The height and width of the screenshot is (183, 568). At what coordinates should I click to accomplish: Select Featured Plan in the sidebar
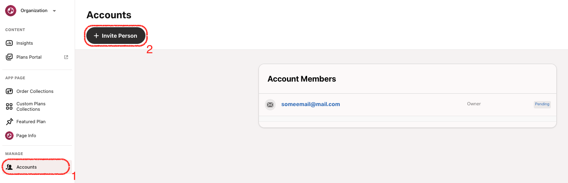(31, 122)
